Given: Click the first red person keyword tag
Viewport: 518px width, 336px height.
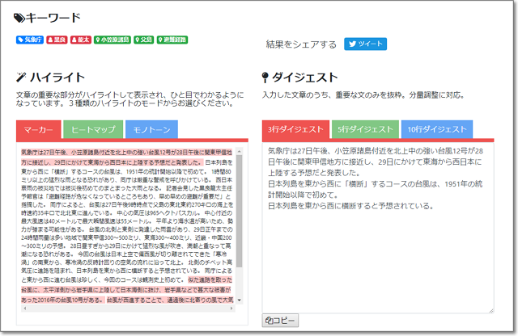Looking at the screenshot, I should [57, 38].
